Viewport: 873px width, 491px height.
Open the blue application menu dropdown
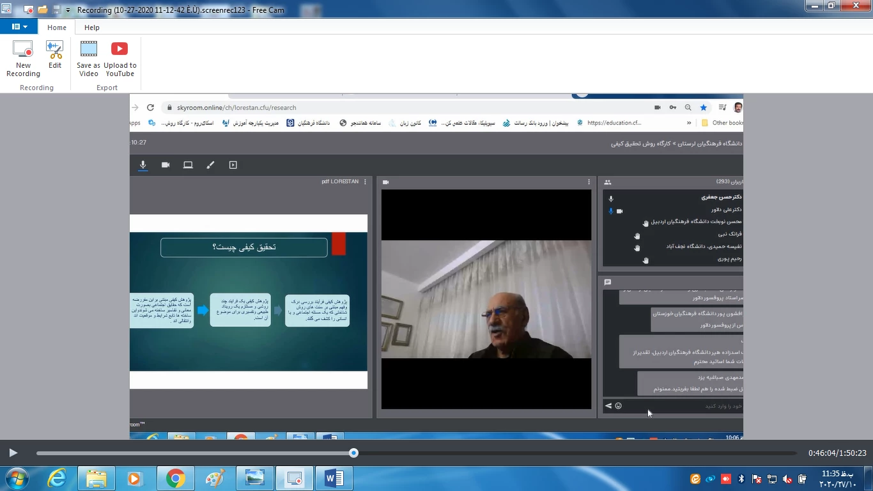(x=19, y=27)
